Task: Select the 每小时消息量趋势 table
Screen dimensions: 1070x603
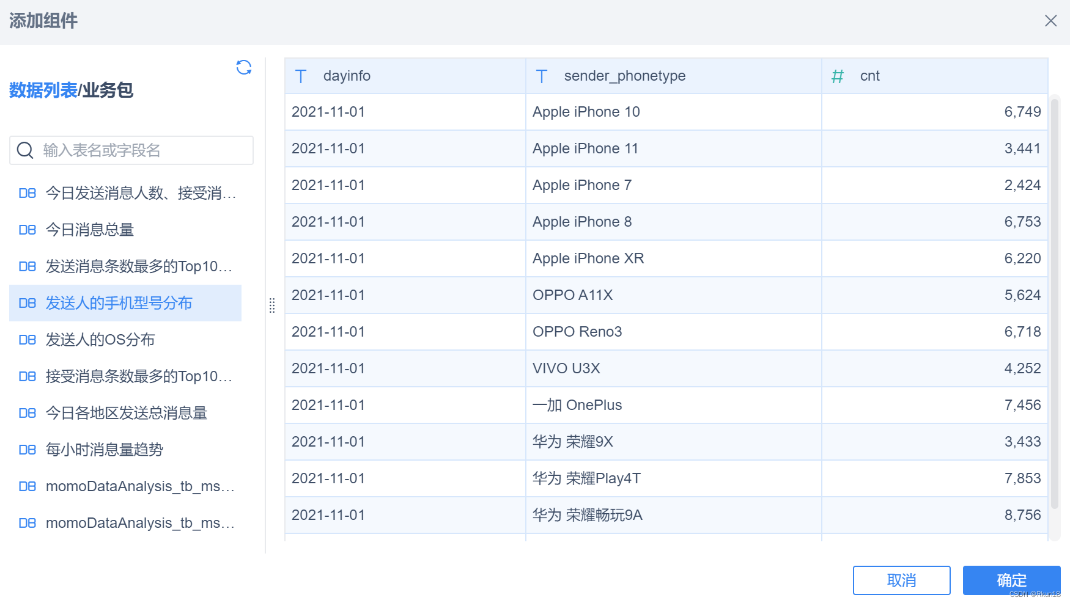Action: tap(125, 450)
